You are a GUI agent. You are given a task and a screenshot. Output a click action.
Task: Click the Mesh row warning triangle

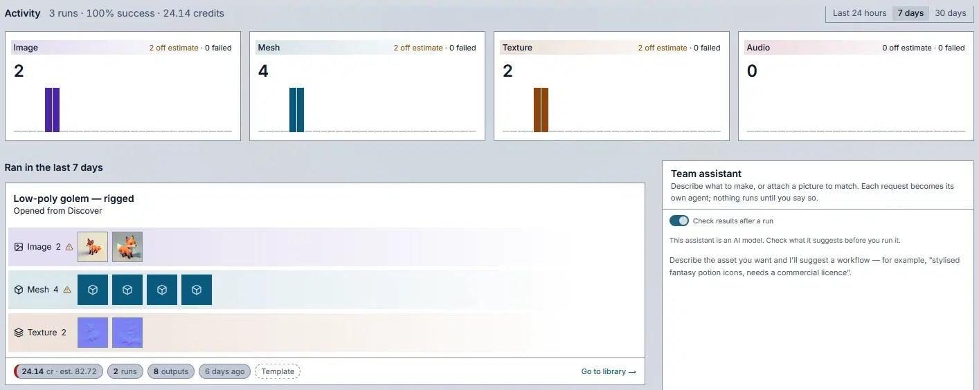coord(67,290)
